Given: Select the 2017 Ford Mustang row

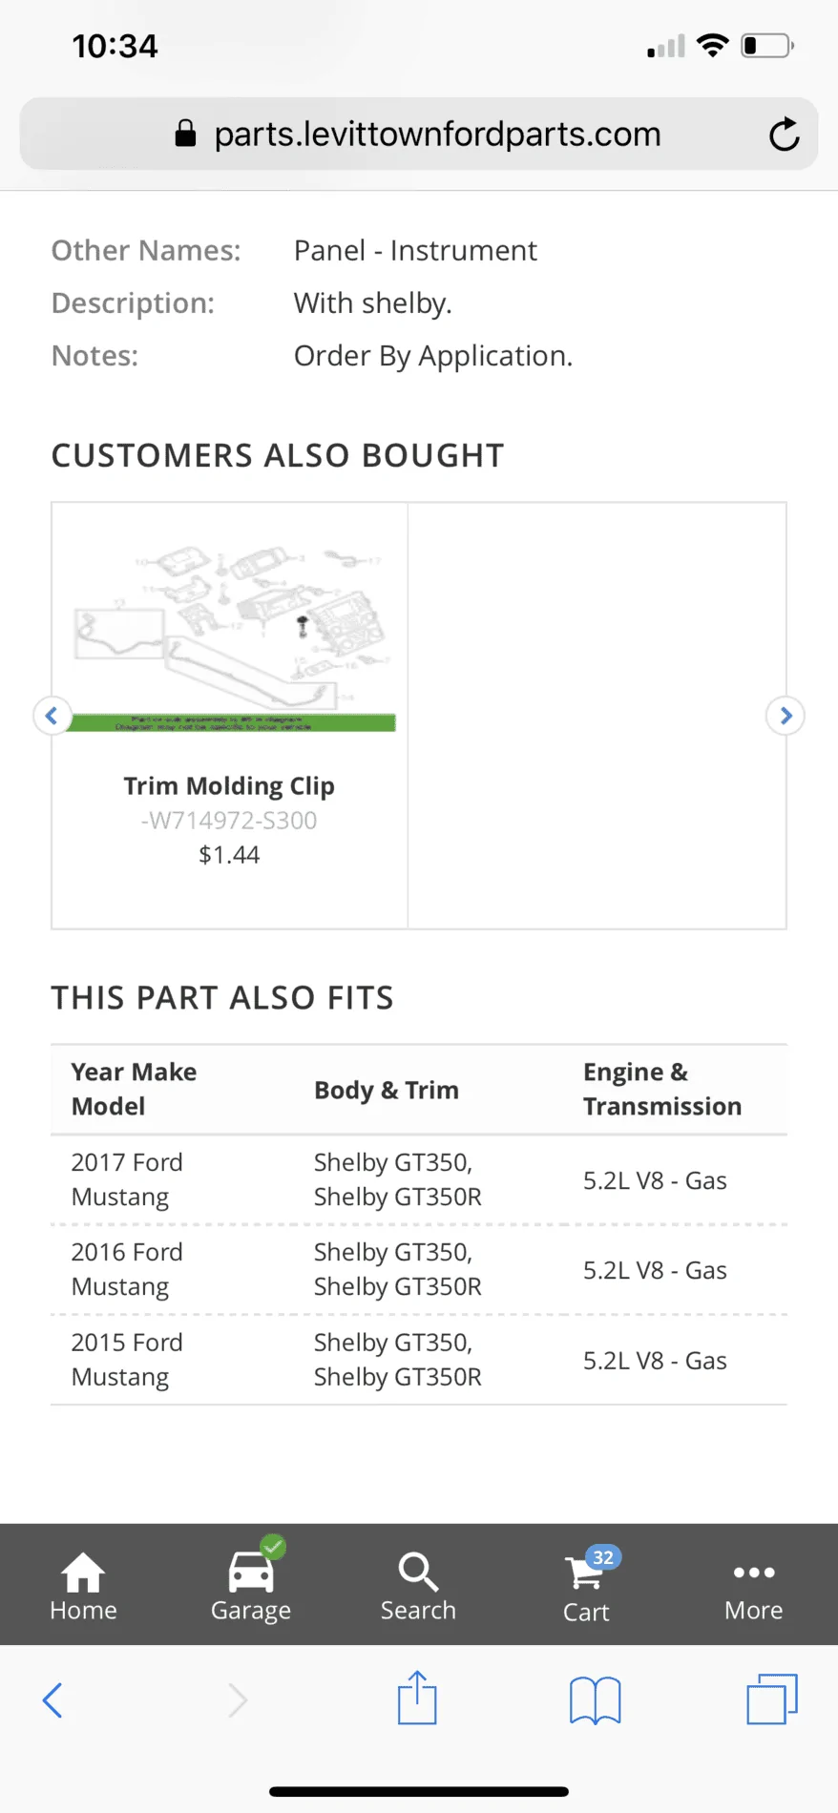Looking at the screenshot, I should click(419, 1179).
